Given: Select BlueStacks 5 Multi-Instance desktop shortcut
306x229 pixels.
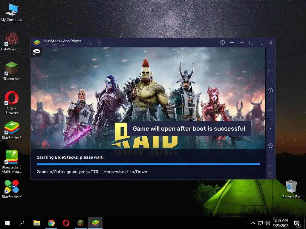Looking at the screenshot, I should 12,161.
